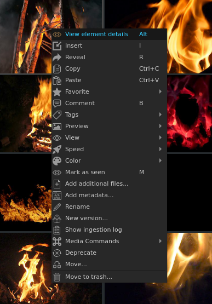Open Add metadata... entry

(109, 195)
